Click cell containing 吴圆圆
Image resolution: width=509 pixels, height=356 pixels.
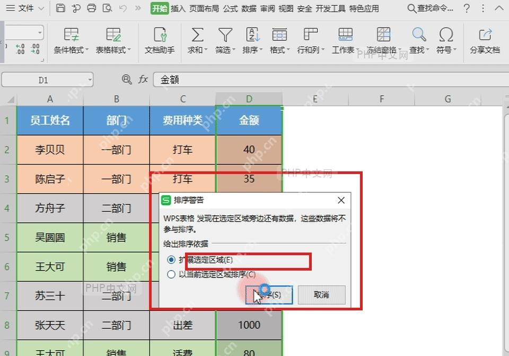[50, 238]
